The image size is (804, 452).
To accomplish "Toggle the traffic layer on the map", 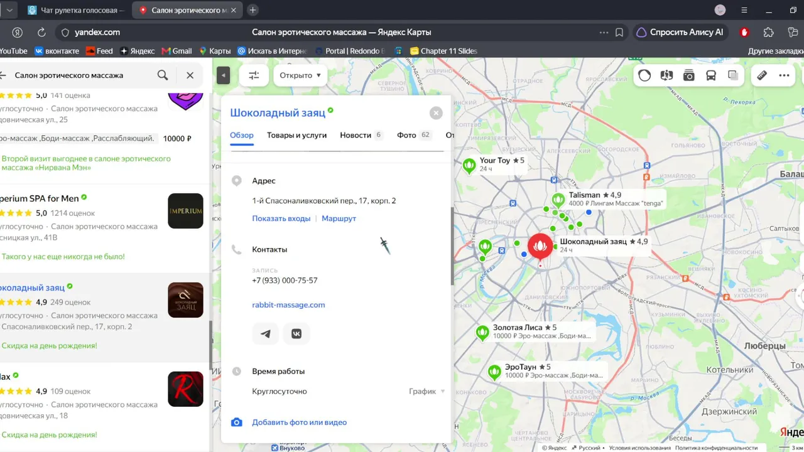I will coord(644,75).
